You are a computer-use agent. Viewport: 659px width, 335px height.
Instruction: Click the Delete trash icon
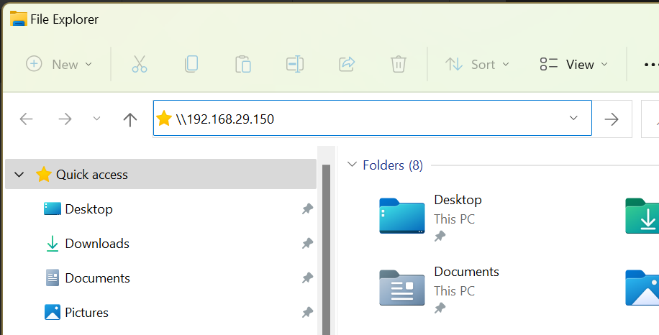coord(398,64)
